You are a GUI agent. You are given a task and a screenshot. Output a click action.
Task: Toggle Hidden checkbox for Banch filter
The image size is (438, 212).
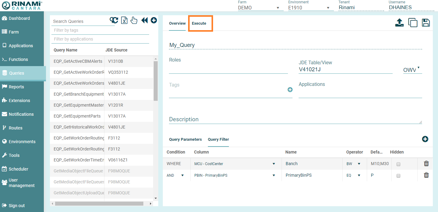click(398, 164)
